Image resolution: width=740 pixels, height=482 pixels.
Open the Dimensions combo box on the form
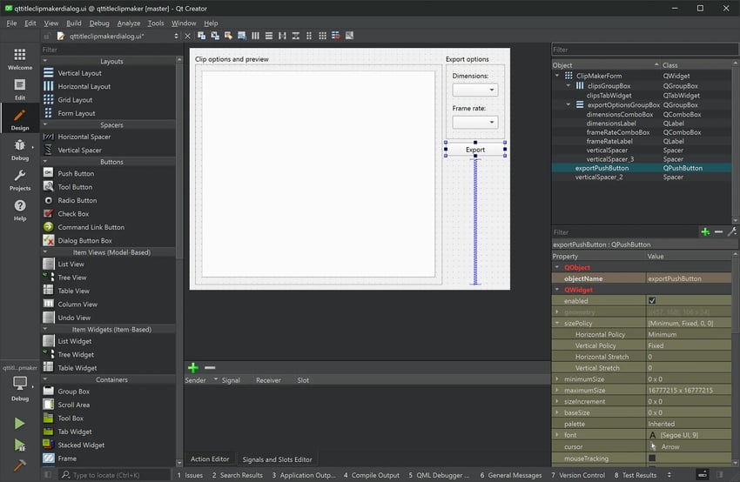[474, 90]
